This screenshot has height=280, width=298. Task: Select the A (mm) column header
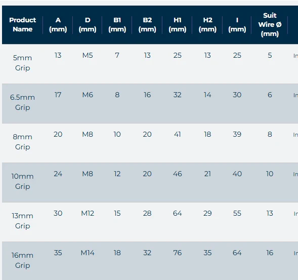click(x=58, y=25)
